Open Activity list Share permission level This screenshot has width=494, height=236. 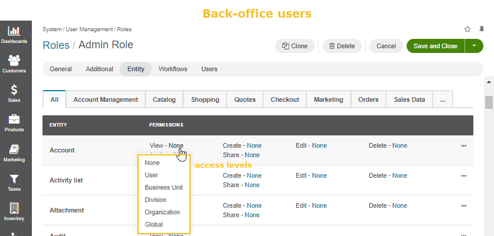[x=252, y=185]
